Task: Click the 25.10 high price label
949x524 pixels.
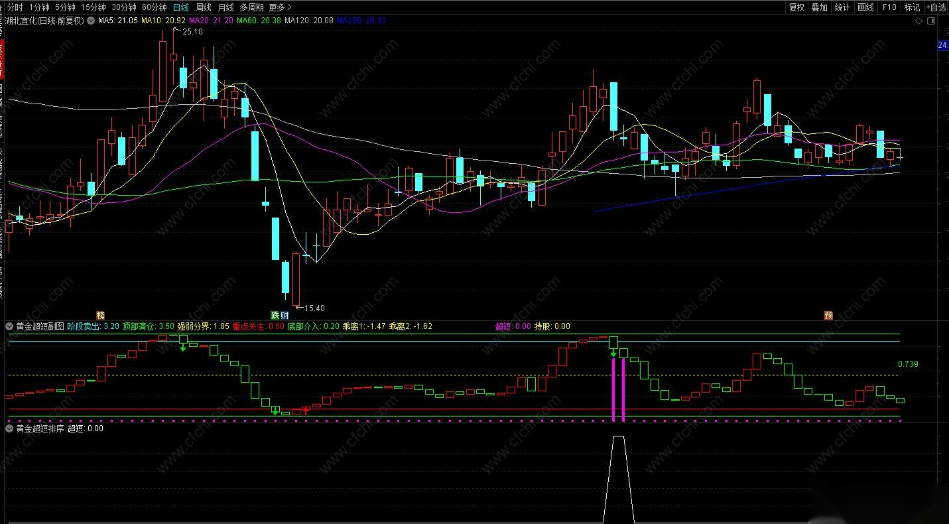Action: pos(192,32)
